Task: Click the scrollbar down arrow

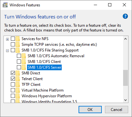Action: [x=126, y=100]
